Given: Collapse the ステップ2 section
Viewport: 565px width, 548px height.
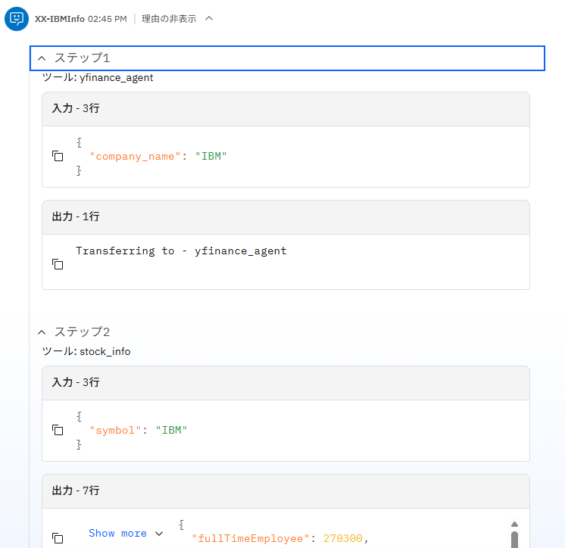Looking at the screenshot, I should coord(42,332).
